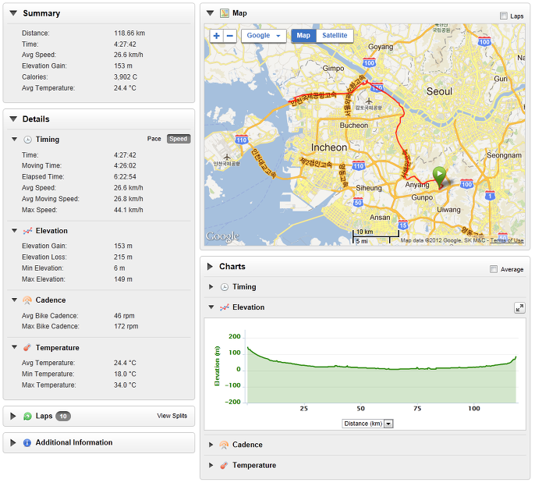Enable the Laps checkbox on Map
Image resolution: width=535 pixels, height=486 pixels.
click(504, 16)
